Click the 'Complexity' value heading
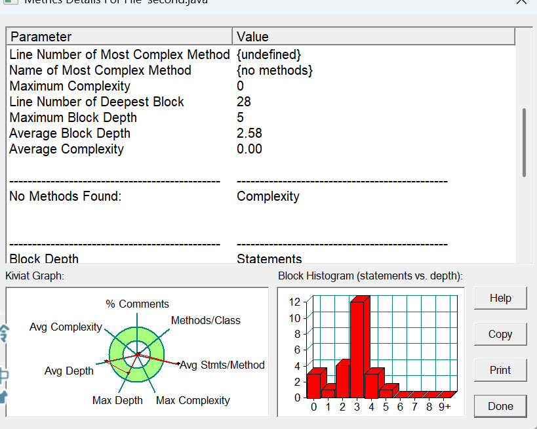Image resolution: width=537 pixels, height=429 pixels. click(x=268, y=196)
